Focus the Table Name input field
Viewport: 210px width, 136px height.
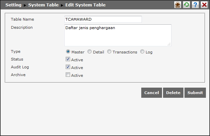pyautogui.click(x=103, y=19)
